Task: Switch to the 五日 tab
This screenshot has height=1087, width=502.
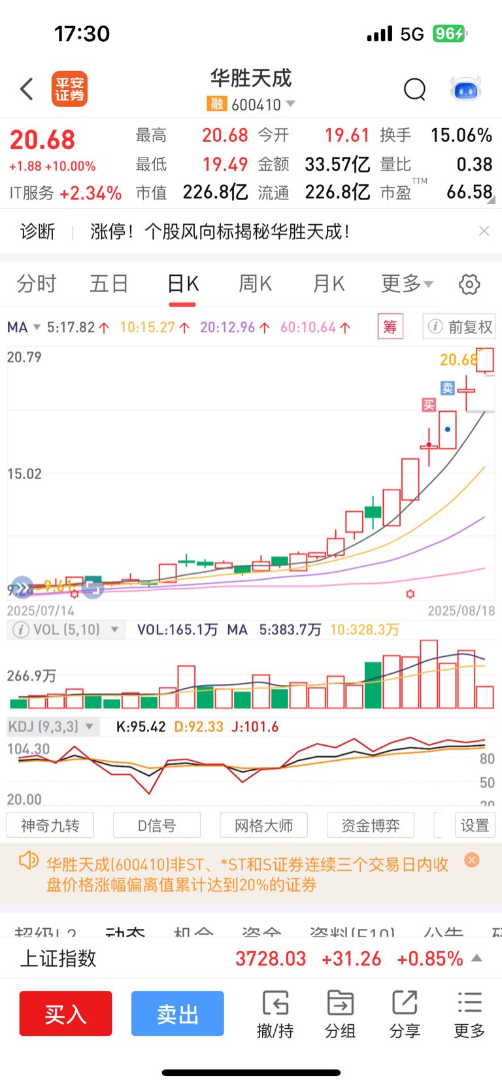Action: tap(109, 284)
